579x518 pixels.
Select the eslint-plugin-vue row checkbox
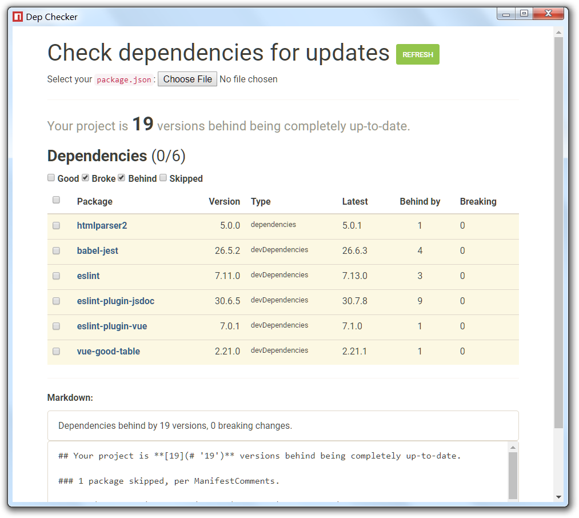click(x=56, y=326)
